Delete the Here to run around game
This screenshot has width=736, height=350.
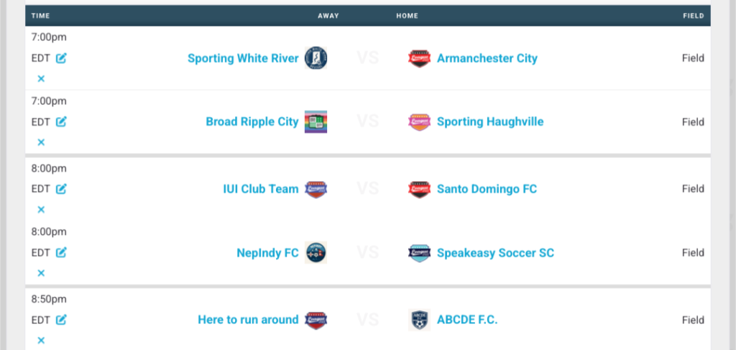point(41,341)
